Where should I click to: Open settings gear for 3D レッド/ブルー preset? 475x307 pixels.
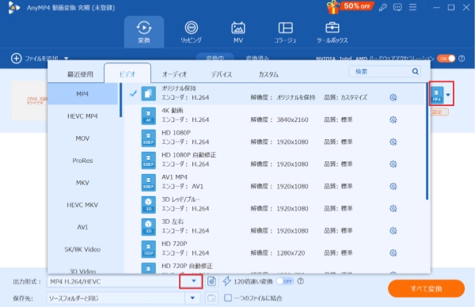[x=393, y=208]
